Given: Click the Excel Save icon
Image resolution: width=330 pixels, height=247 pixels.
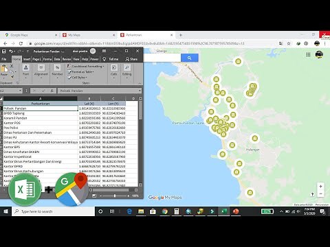Looking at the screenshot, I should [3, 51].
